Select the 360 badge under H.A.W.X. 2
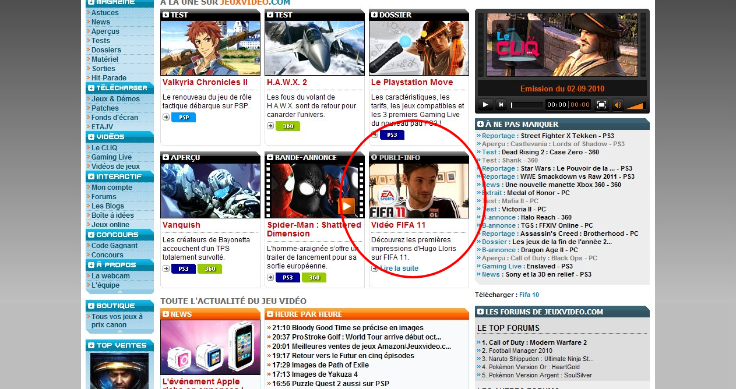This screenshot has height=389, width=736. [x=288, y=126]
